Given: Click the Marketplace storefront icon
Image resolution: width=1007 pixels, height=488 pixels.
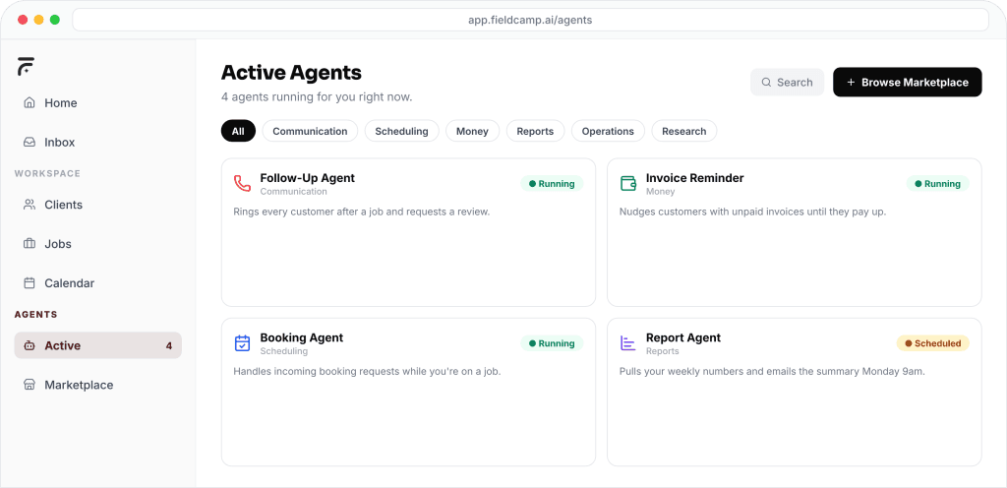Looking at the screenshot, I should pyautogui.click(x=30, y=385).
